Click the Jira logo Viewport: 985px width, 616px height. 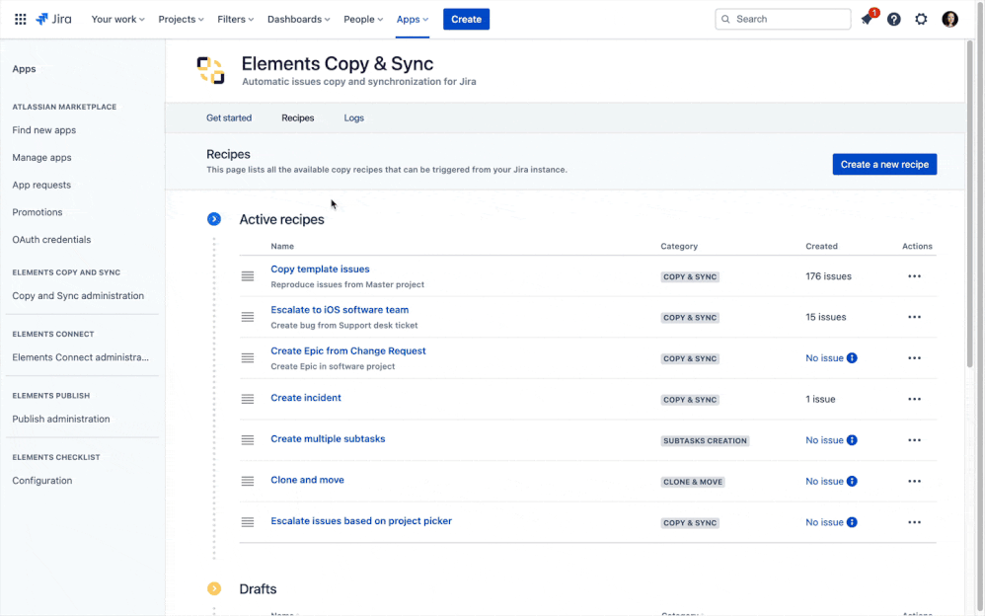click(52, 18)
